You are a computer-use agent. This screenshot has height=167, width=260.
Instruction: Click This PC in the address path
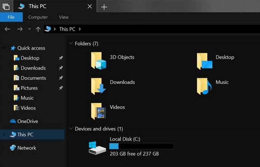tap(67, 29)
